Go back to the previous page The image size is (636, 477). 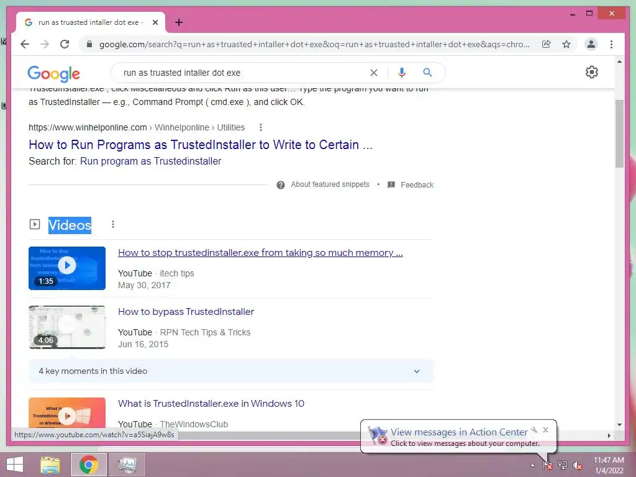coord(25,44)
